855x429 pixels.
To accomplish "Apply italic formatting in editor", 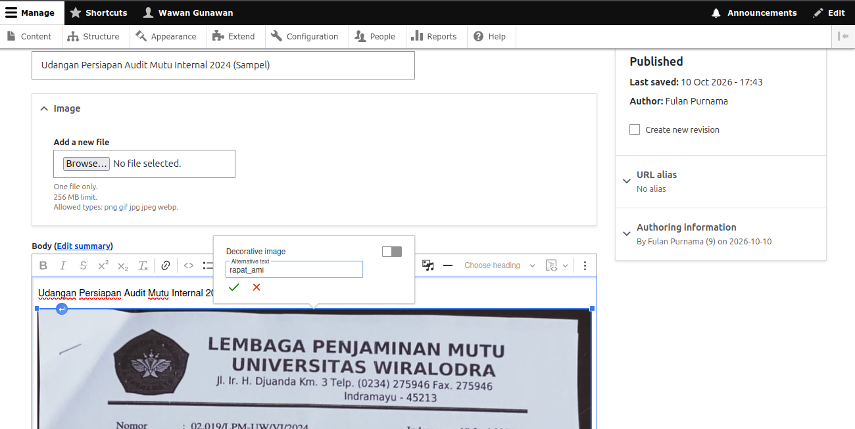I will (x=63, y=265).
